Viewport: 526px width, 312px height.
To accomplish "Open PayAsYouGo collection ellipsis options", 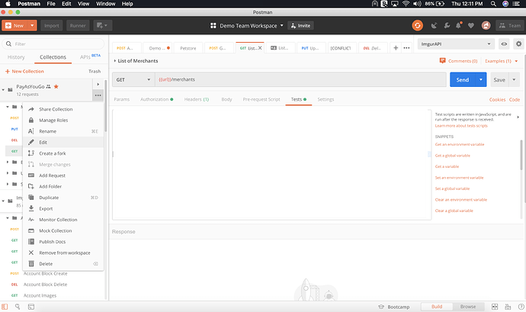I will pos(98,95).
